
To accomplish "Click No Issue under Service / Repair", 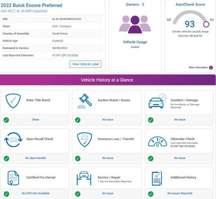I will click(x=108, y=193).
